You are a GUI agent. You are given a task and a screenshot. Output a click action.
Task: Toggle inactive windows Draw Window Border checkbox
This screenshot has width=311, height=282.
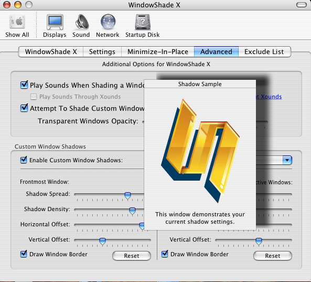165,254
